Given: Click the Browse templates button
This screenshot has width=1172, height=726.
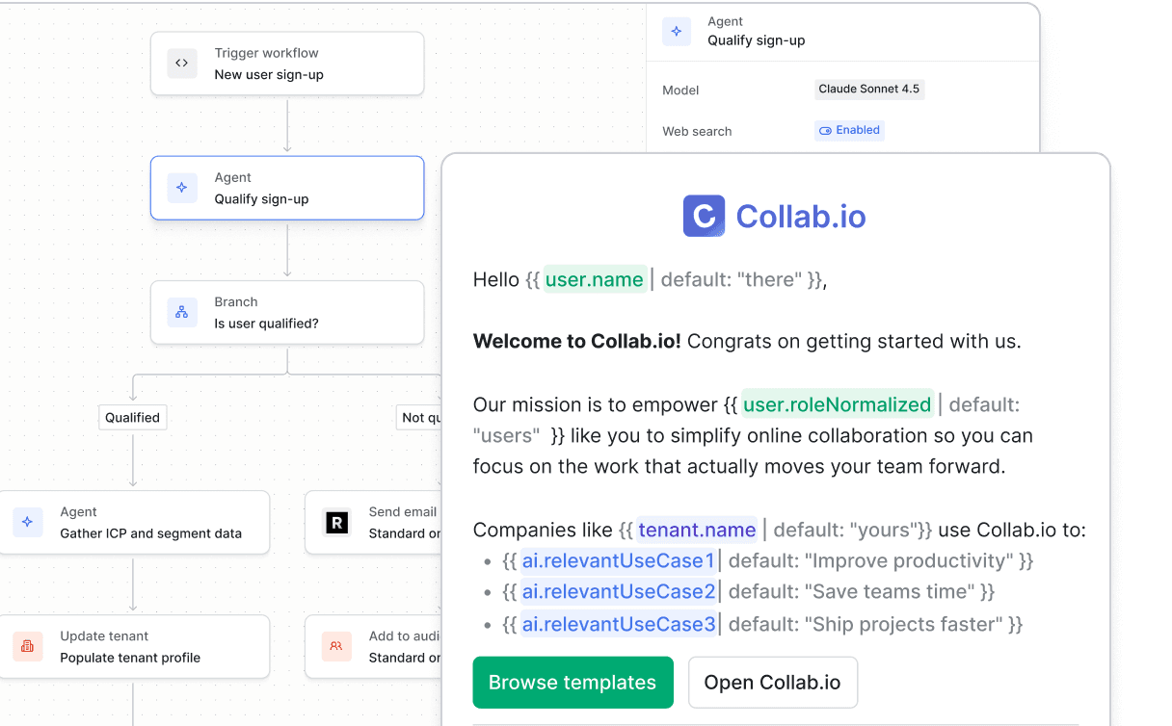Looking at the screenshot, I should point(573,683).
